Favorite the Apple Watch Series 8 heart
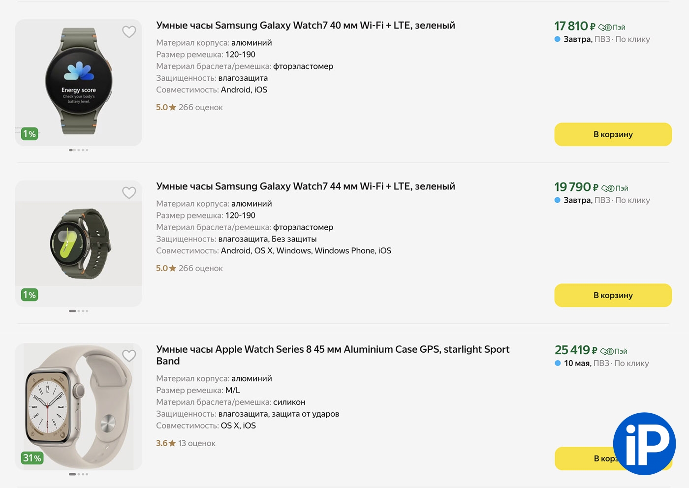689x488 pixels. (x=129, y=356)
